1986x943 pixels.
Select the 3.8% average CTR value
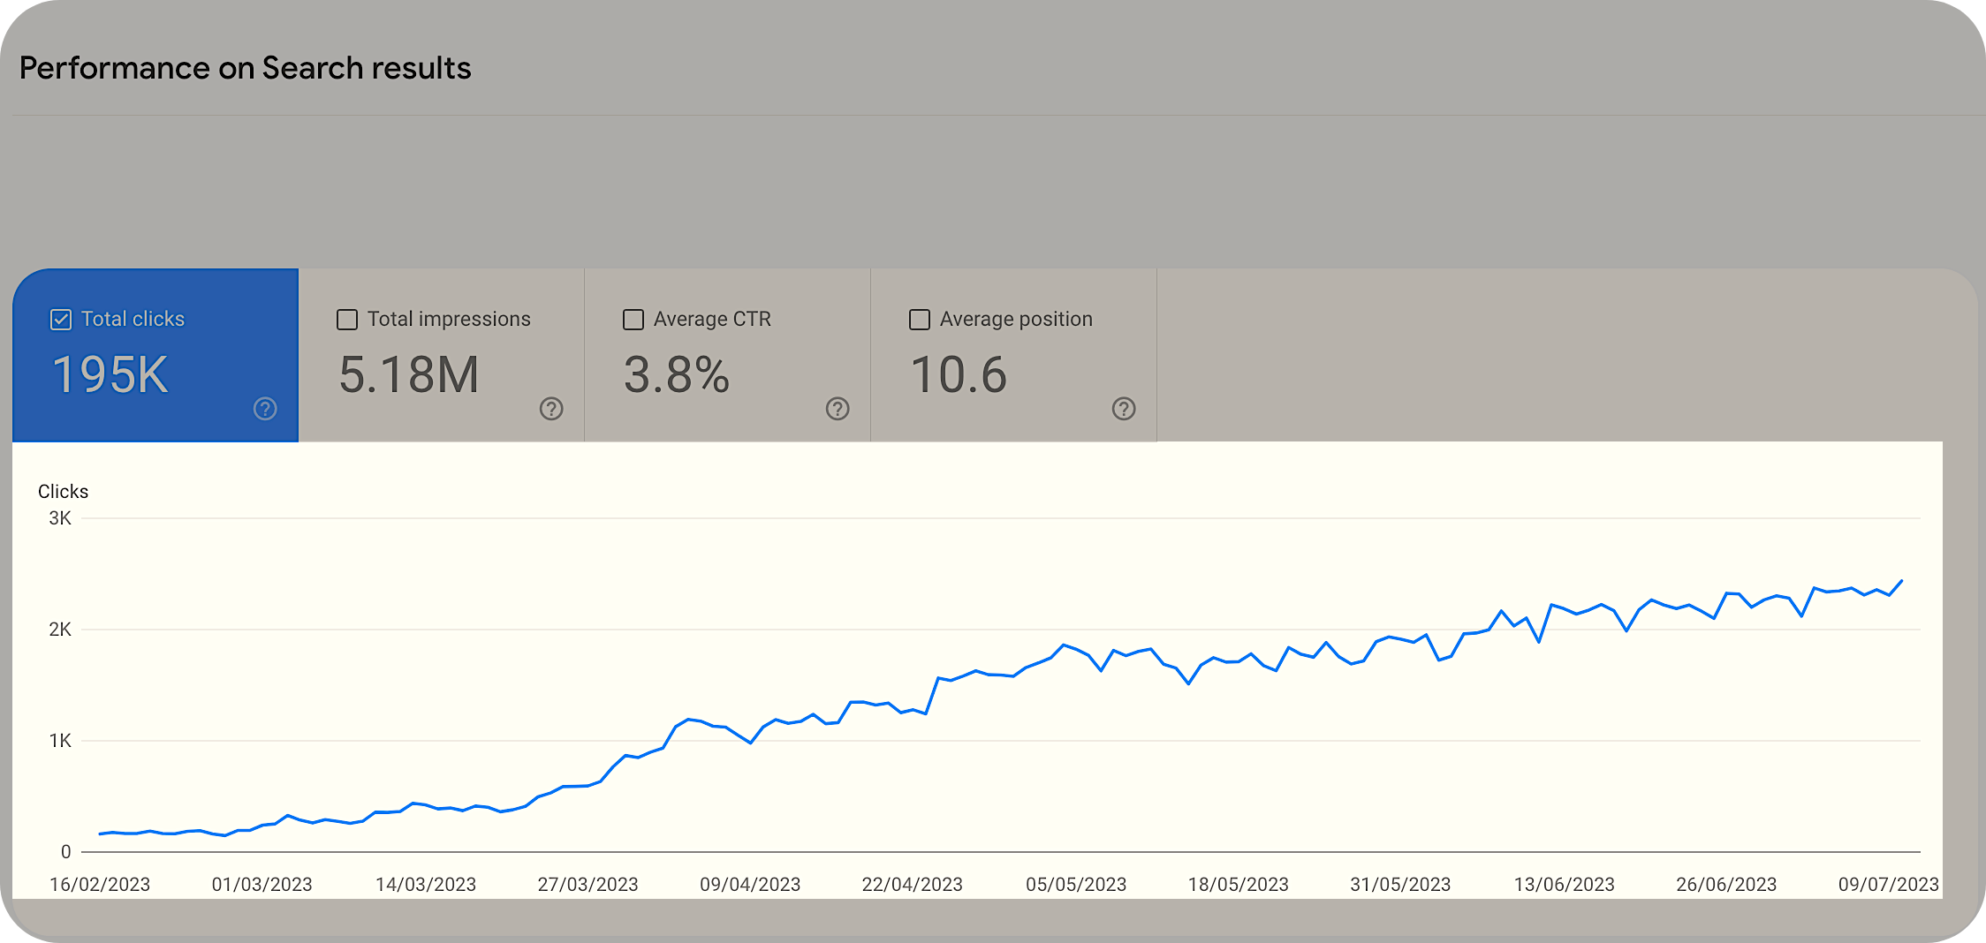click(x=677, y=375)
